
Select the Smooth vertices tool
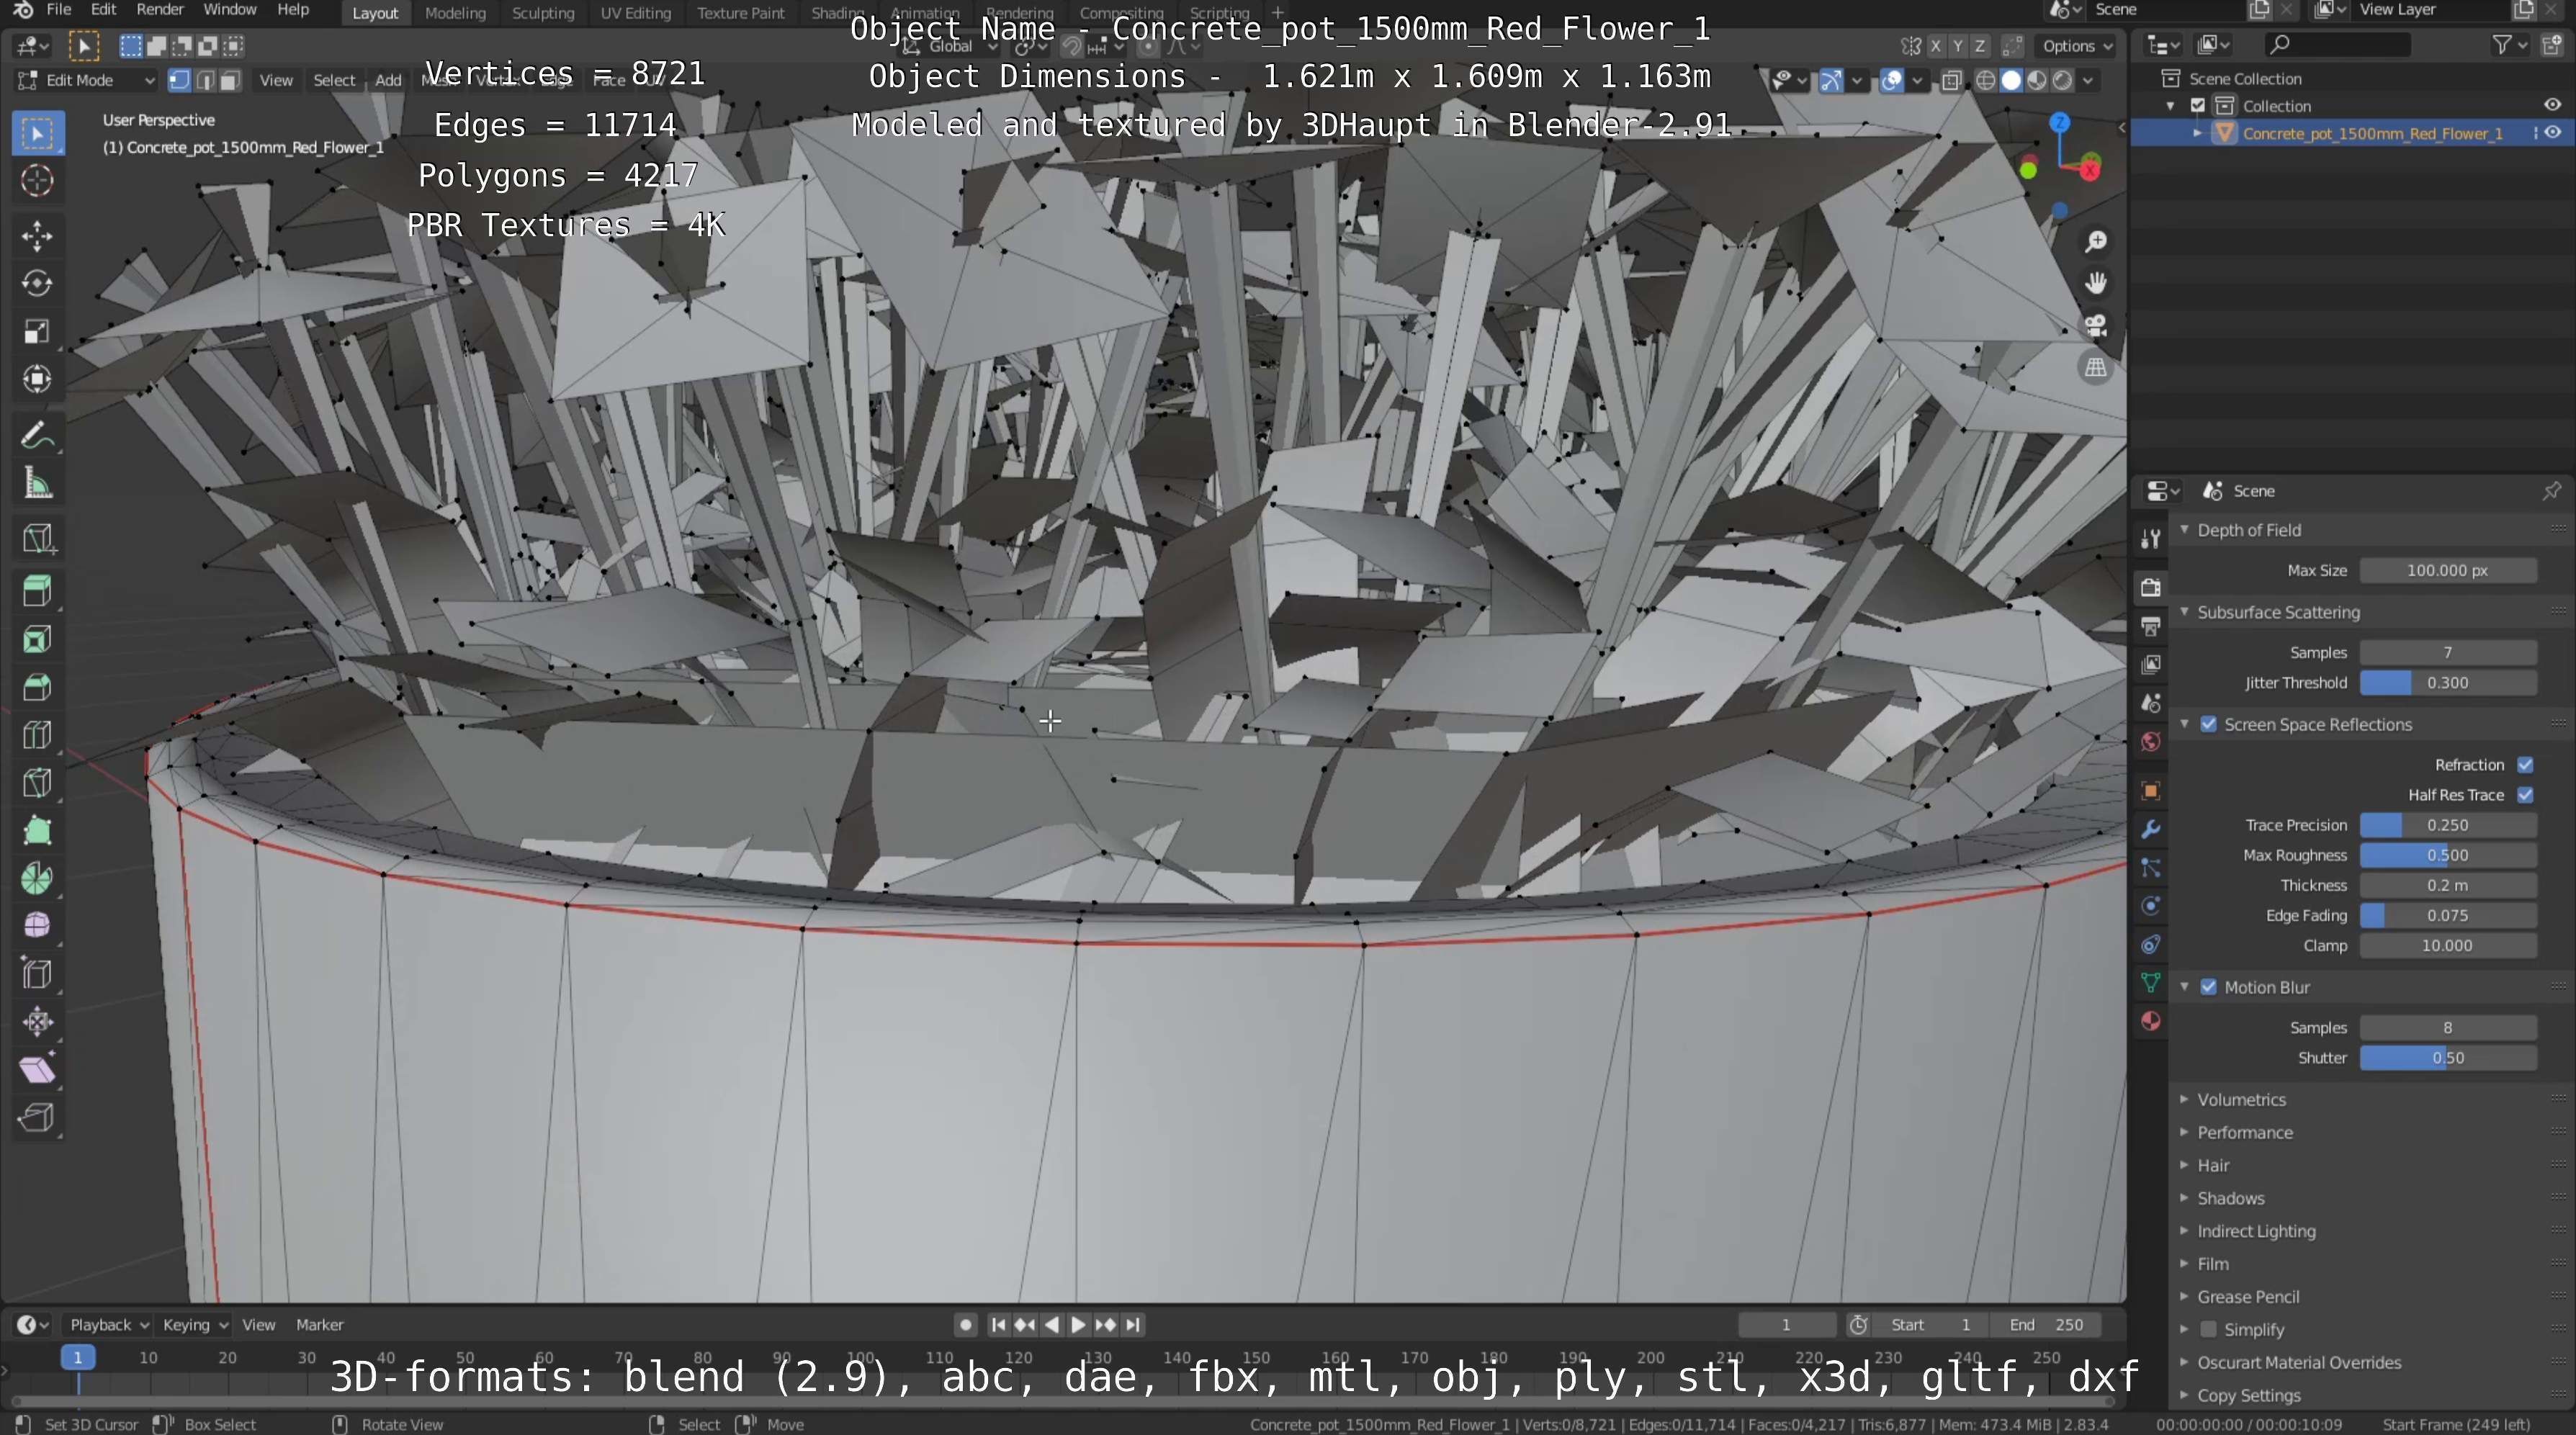point(38,926)
